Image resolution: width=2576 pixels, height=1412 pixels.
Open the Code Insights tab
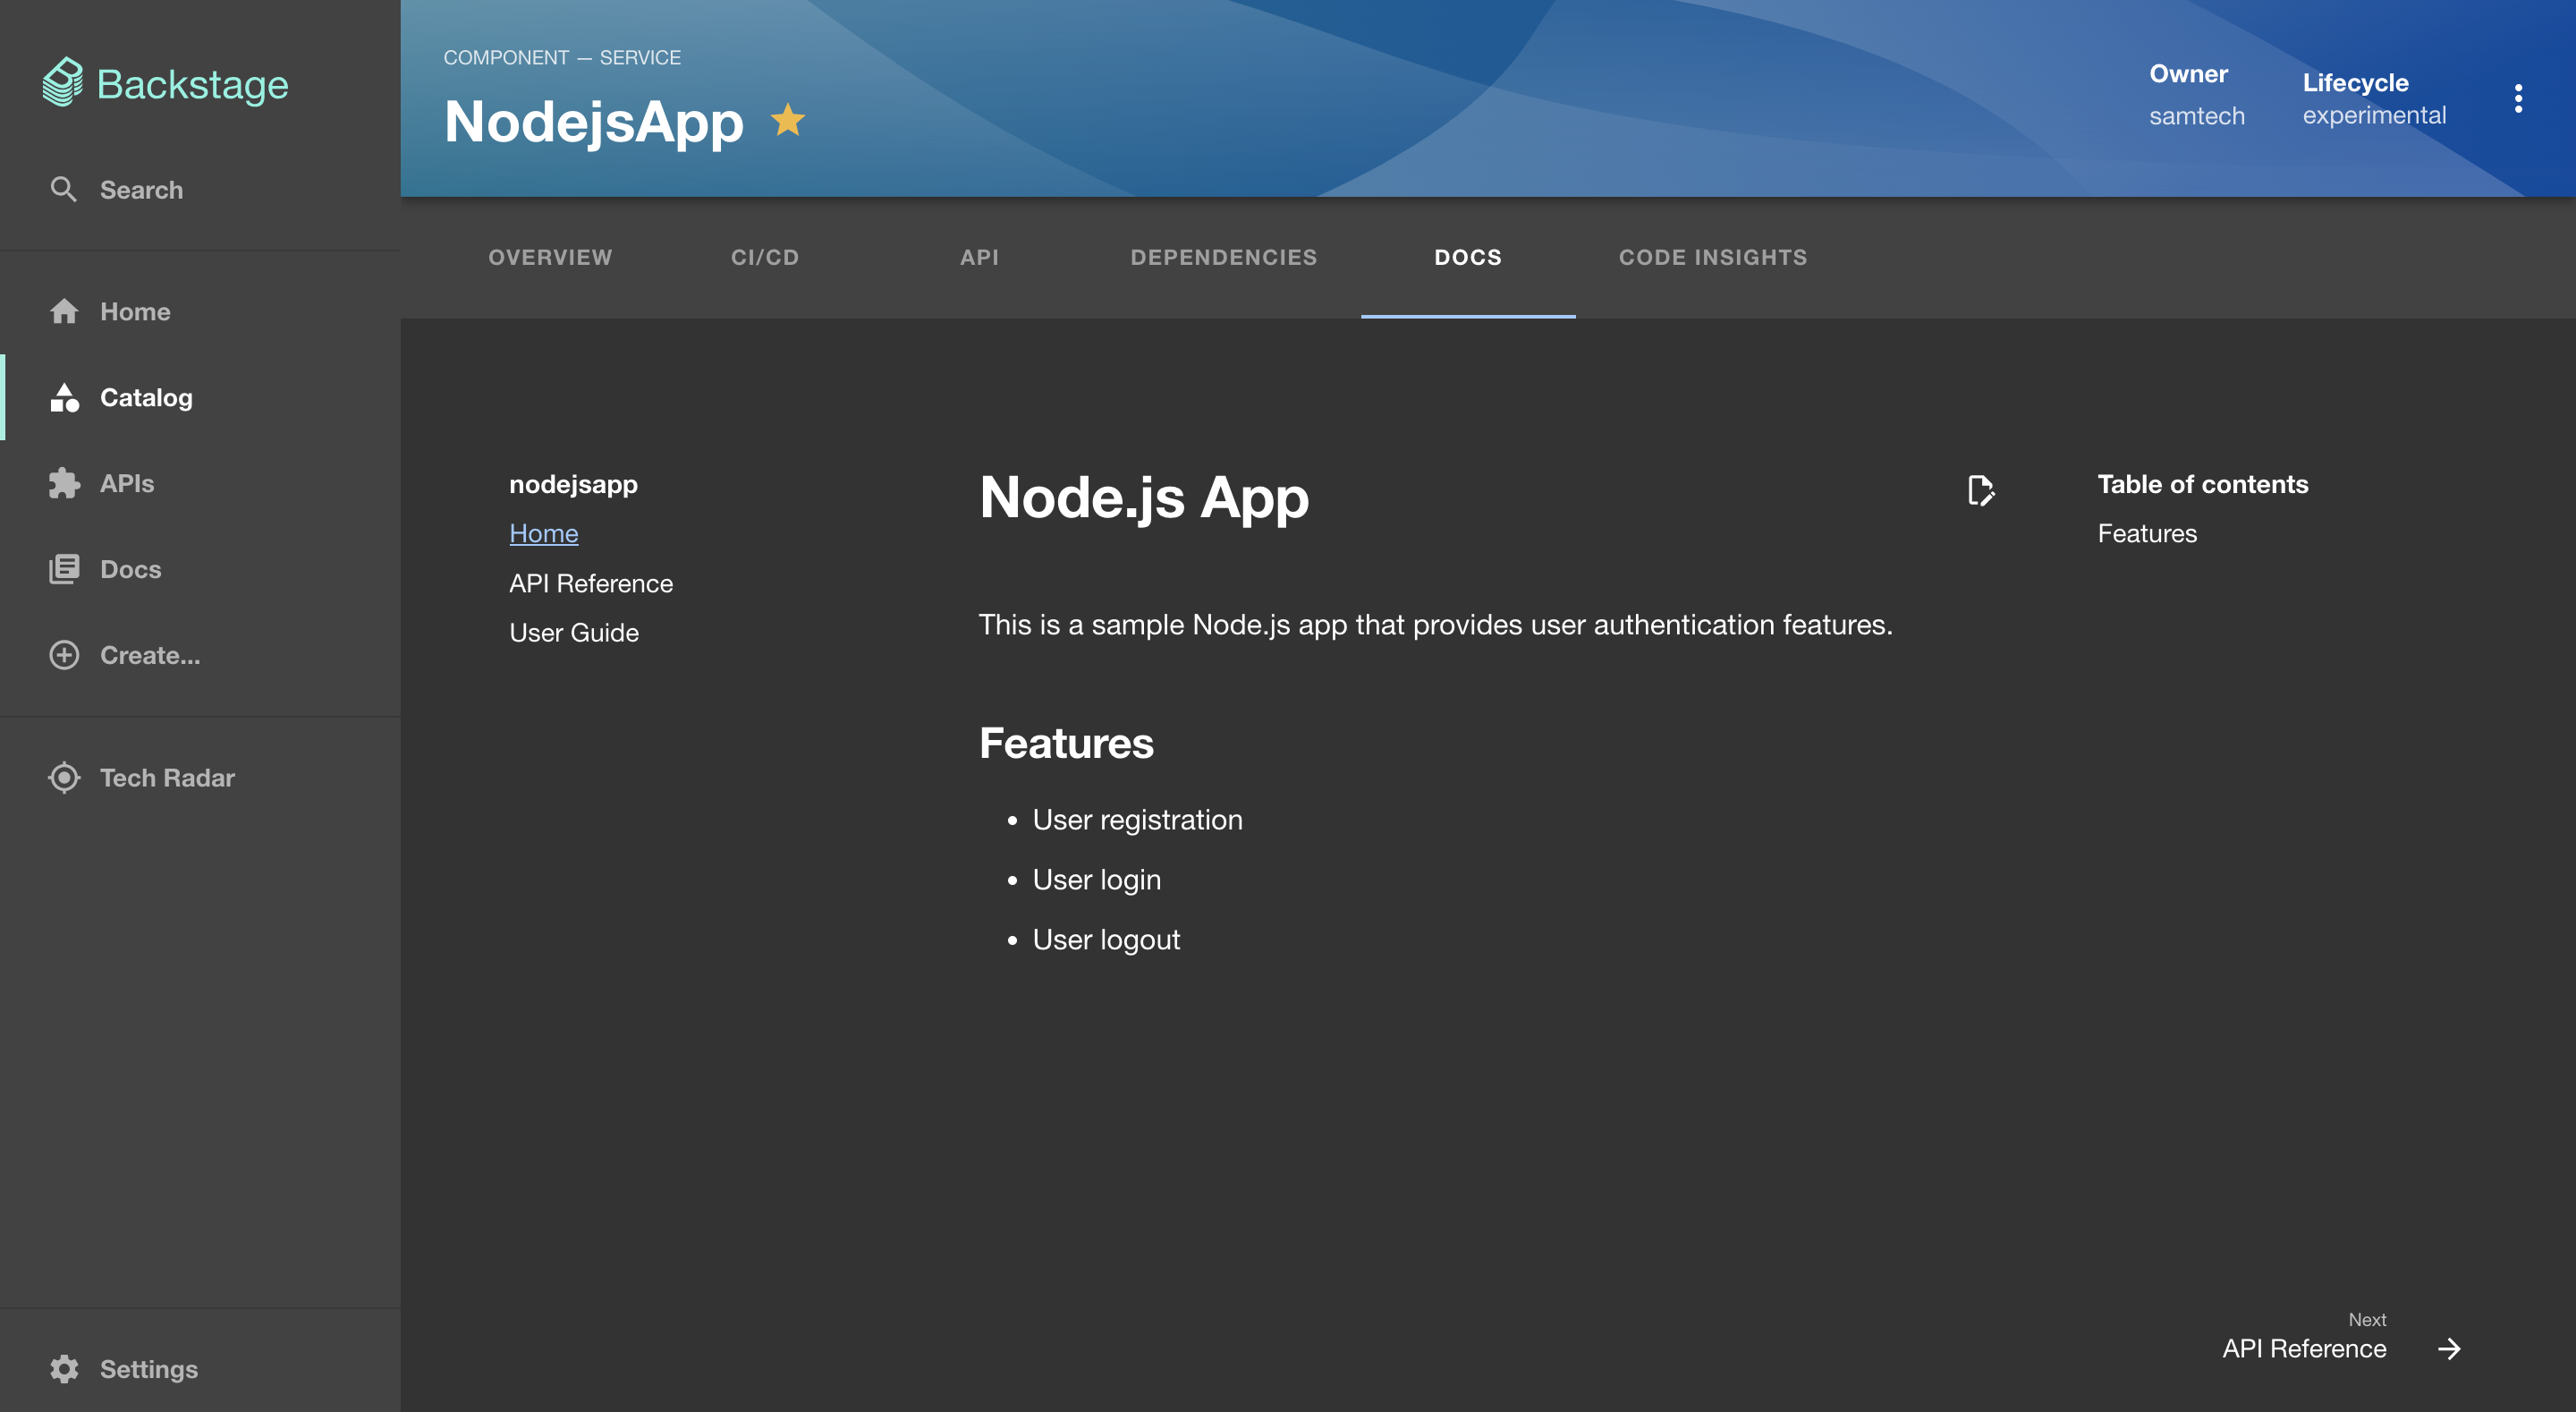click(1713, 257)
